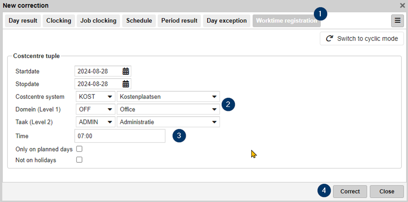Tick the Not on holidays checkbox

tap(79, 160)
